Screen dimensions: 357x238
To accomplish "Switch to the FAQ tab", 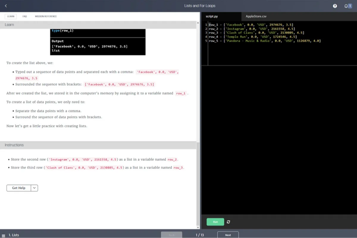I will click(x=25, y=16).
